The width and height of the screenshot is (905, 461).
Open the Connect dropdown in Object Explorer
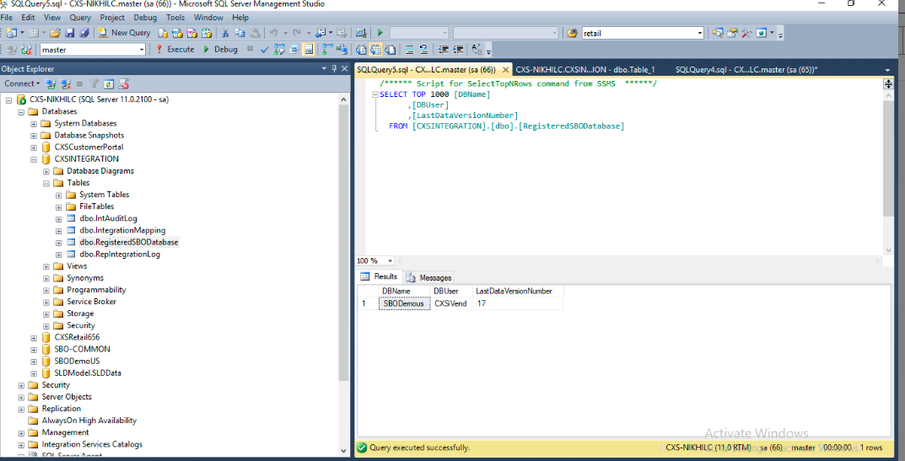pyautogui.click(x=22, y=83)
